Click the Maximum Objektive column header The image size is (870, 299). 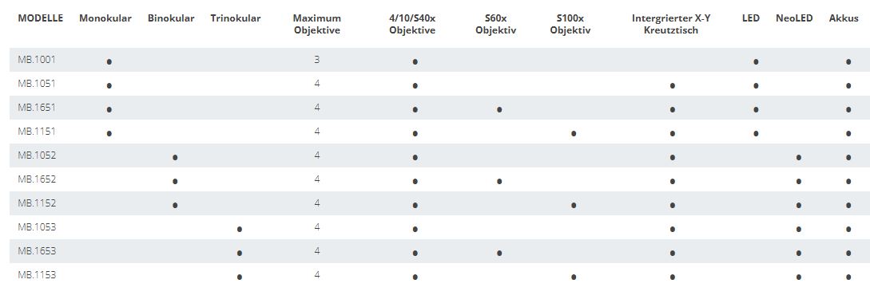317,25
